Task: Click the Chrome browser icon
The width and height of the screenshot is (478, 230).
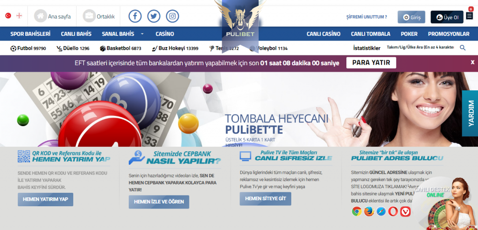Action: pyautogui.click(x=357, y=211)
